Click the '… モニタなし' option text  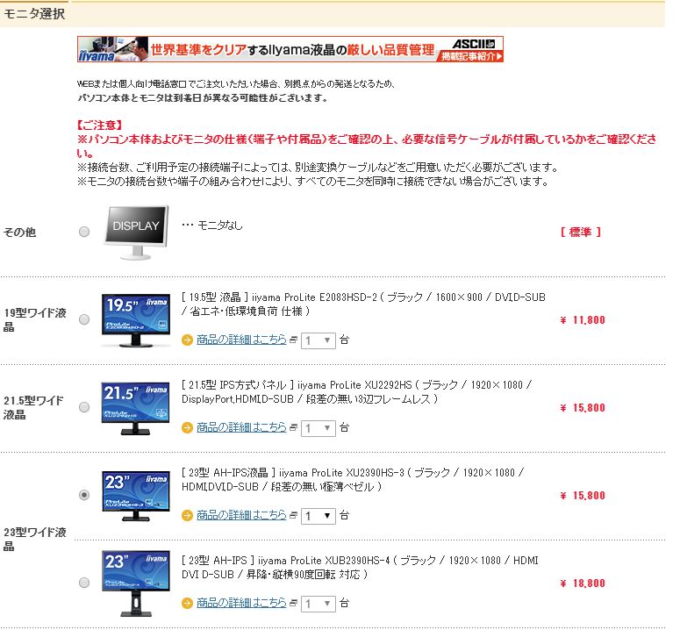(x=212, y=225)
